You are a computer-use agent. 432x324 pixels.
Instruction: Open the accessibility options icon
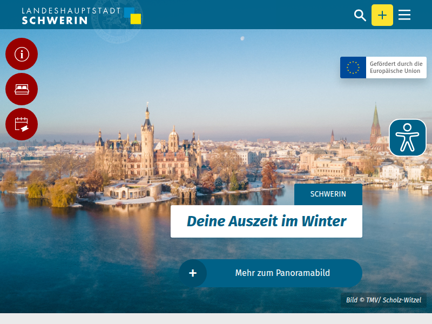click(x=408, y=138)
